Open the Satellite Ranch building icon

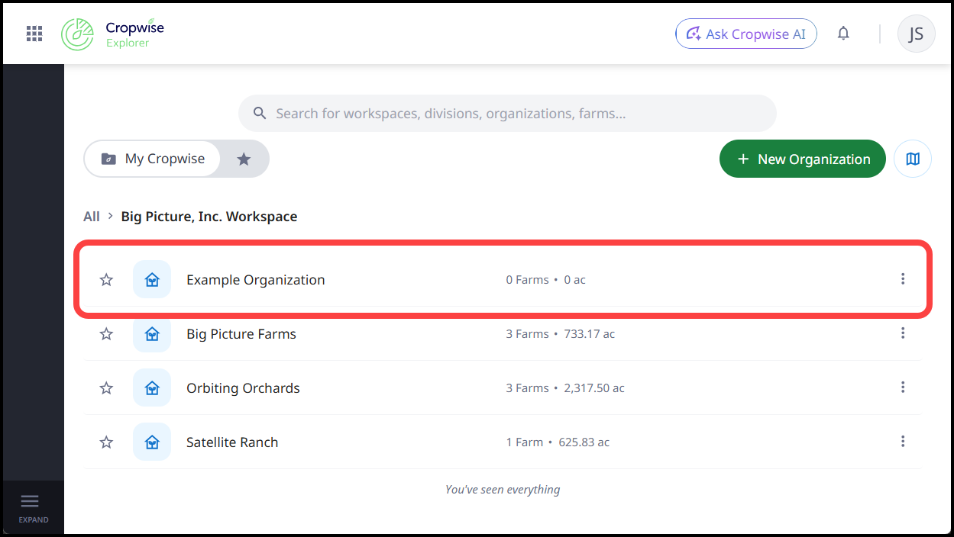[x=152, y=442]
